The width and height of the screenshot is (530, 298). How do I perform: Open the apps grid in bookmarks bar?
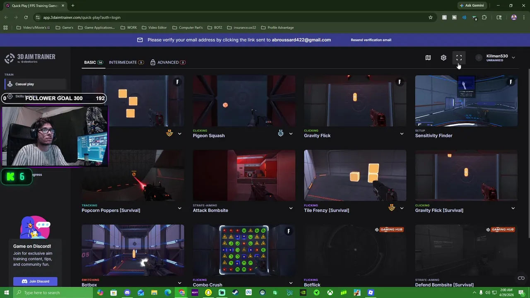(x=5, y=27)
